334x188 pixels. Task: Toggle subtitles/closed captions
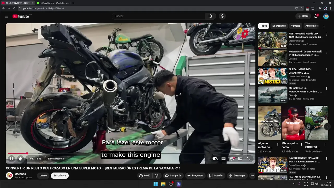click(224, 159)
